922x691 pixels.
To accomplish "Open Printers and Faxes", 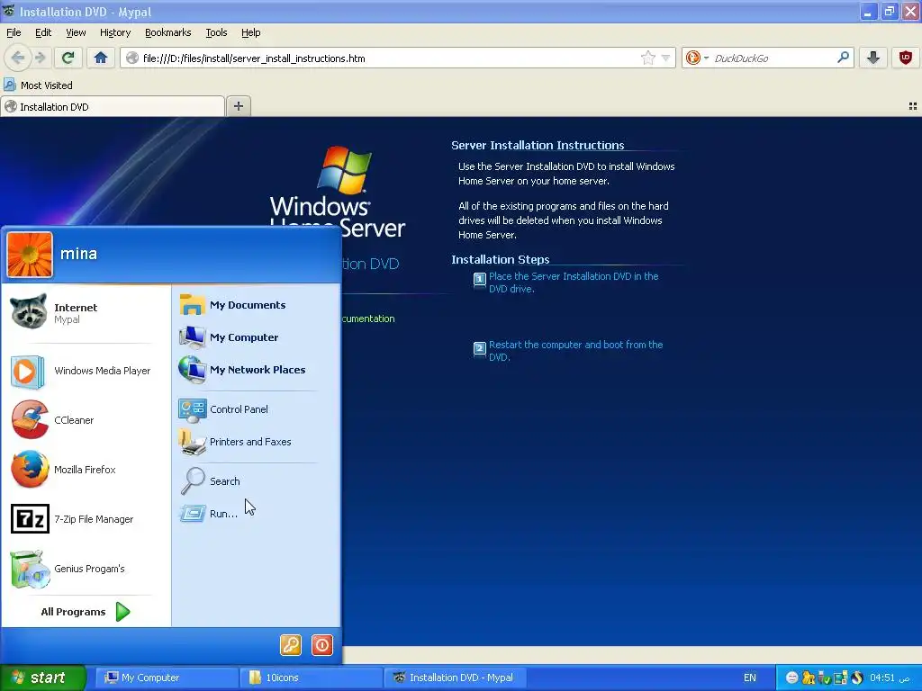I will 257,442.
